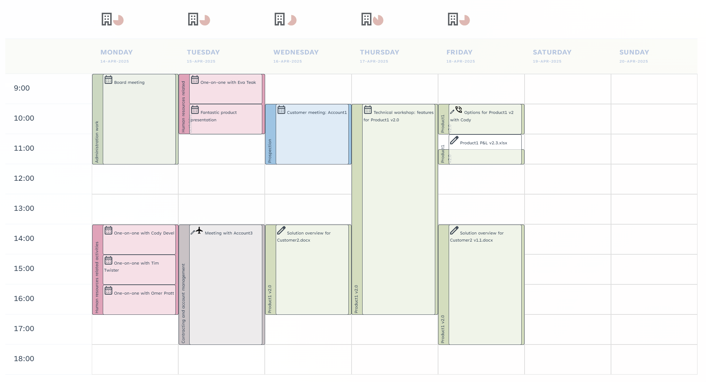Click the MONDAY column header
This screenshot has width=706, height=382.
point(117,52)
